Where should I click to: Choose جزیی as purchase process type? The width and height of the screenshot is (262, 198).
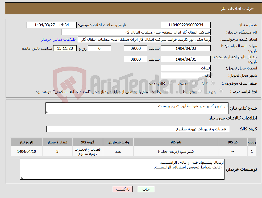(x=221, y=91)
